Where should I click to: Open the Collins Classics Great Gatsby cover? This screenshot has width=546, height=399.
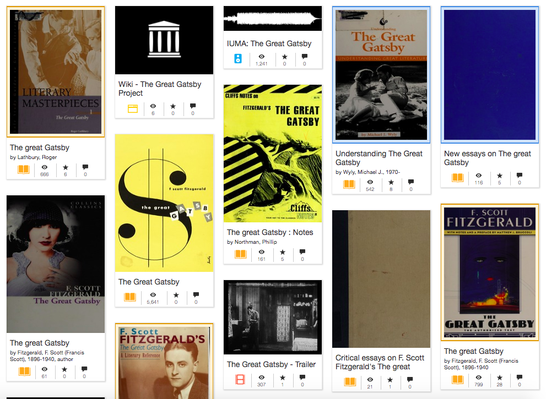[x=56, y=264]
